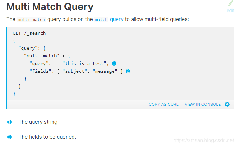237x146 pixels.
Task: Click the "message" field in the array
Action: pyautogui.click(x=105, y=71)
